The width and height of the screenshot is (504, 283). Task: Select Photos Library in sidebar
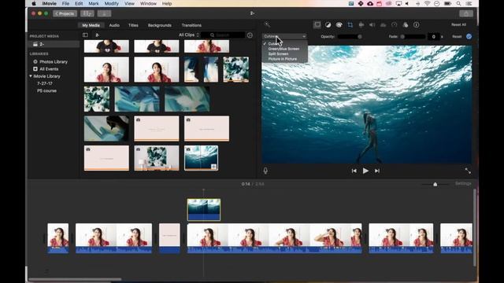click(x=54, y=61)
